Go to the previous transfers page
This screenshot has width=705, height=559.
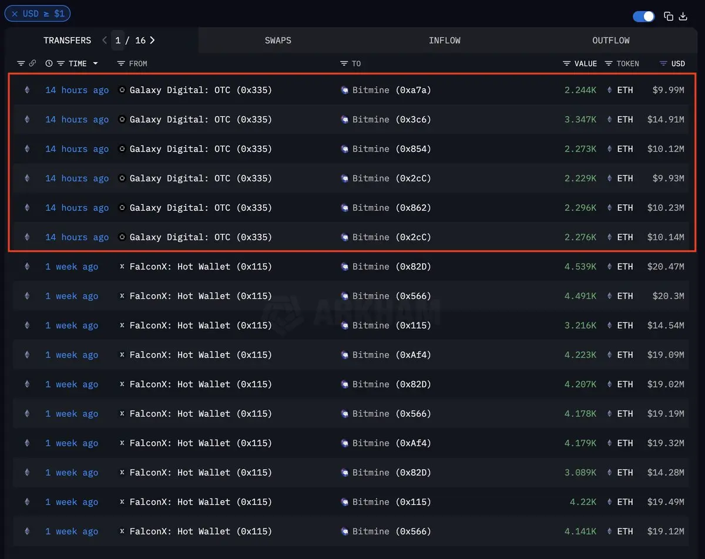coord(105,41)
